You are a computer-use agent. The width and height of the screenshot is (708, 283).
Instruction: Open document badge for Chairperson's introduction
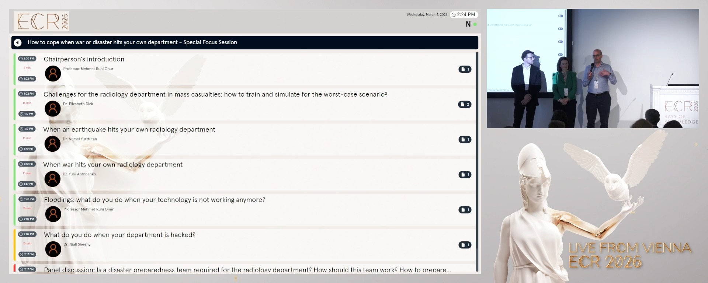465,69
